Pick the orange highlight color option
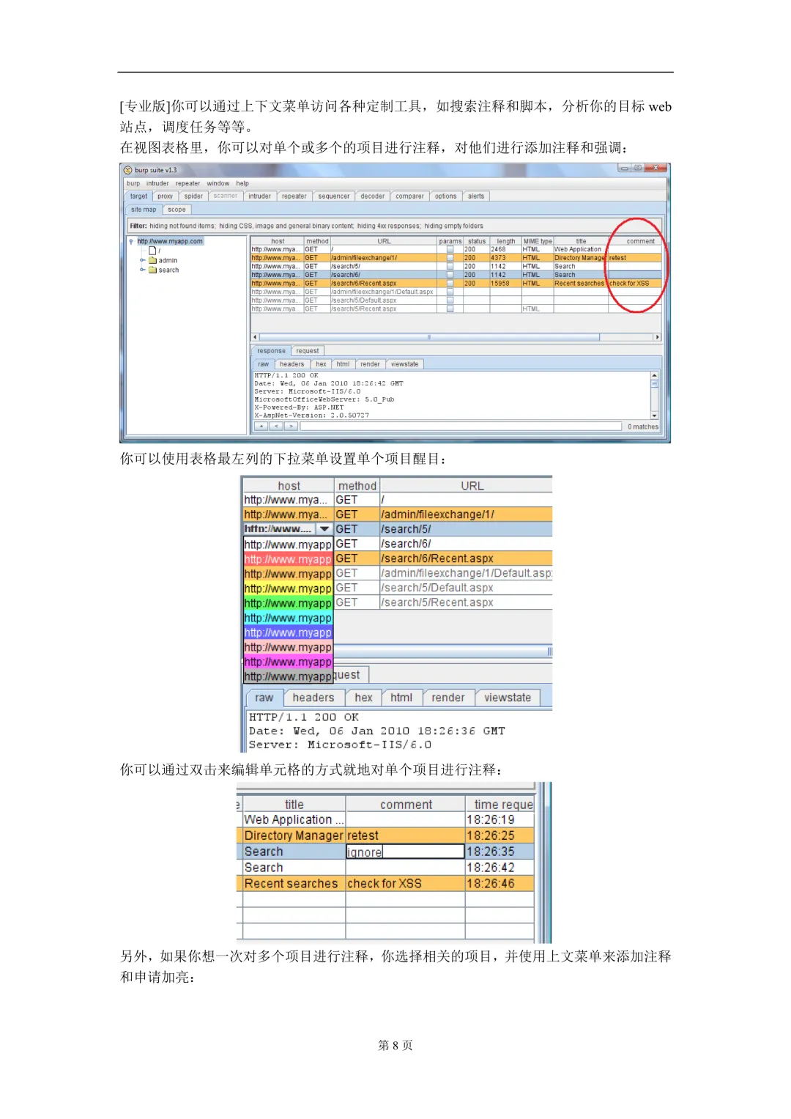 click(288, 574)
